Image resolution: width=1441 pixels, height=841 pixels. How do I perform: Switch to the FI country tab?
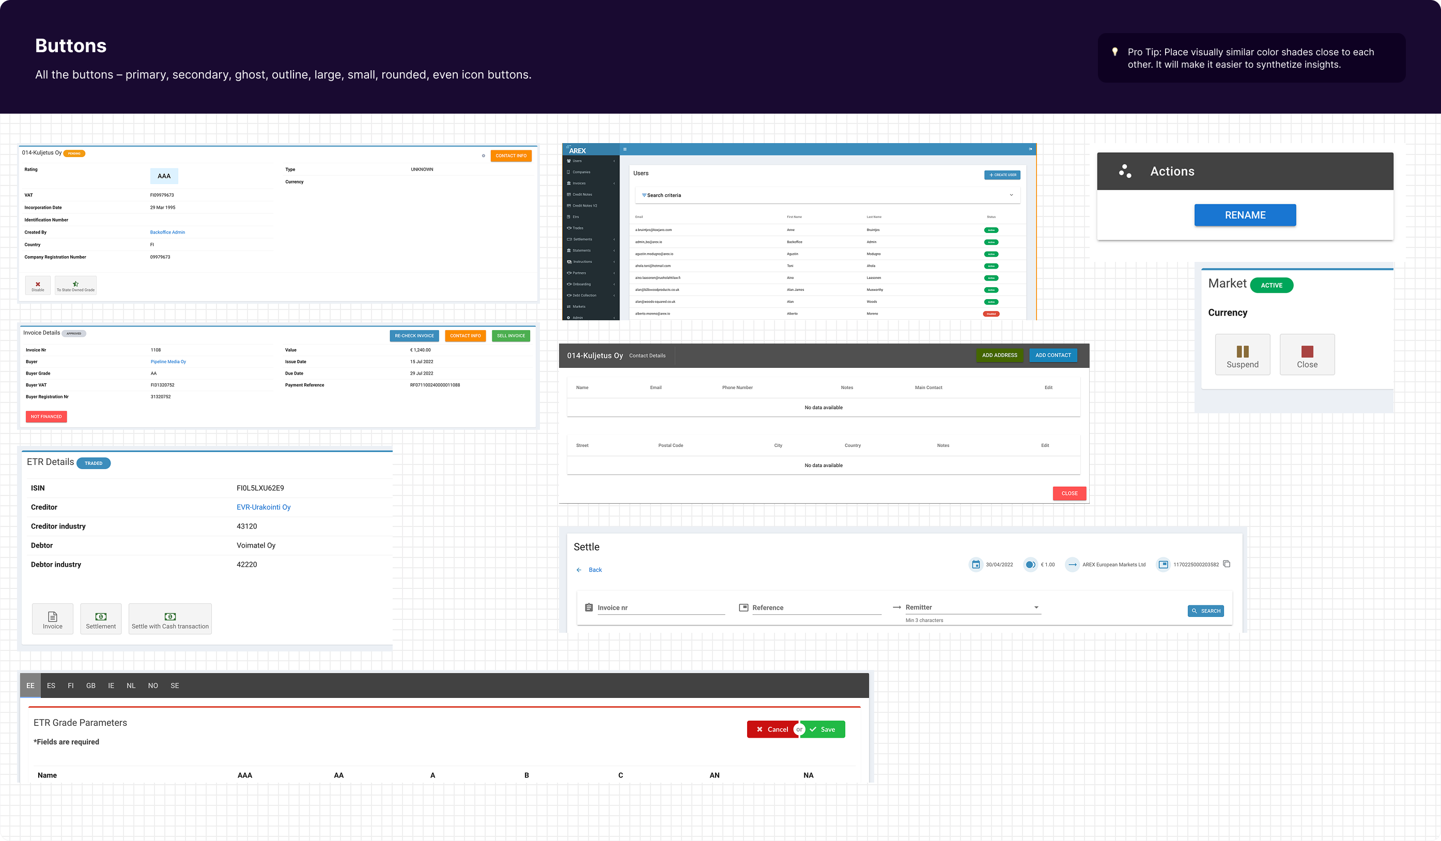(71, 686)
